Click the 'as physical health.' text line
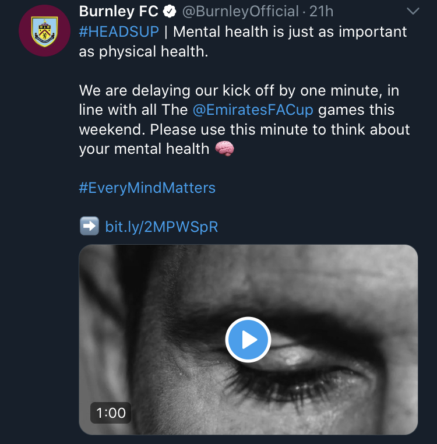This screenshot has width=437, height=444. 142,51
